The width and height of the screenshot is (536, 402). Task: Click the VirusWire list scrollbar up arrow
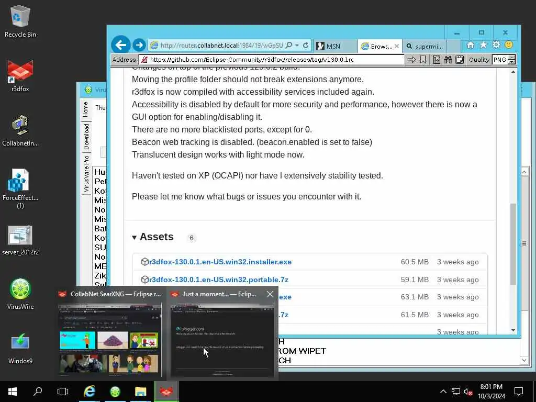(x=524, y=172)
